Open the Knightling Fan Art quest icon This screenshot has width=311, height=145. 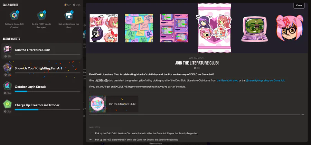pos(7,67)
